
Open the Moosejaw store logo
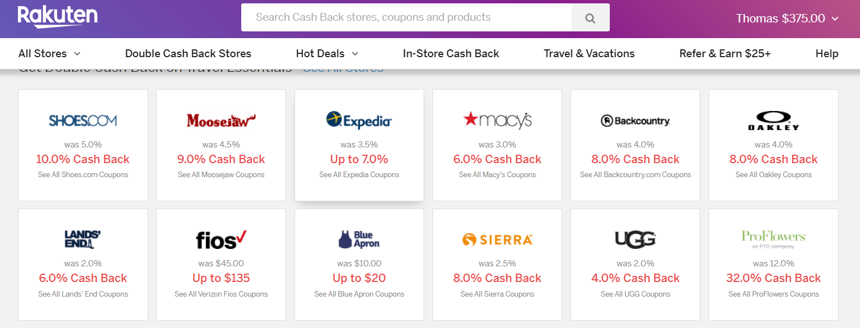[x=221, y=121]
